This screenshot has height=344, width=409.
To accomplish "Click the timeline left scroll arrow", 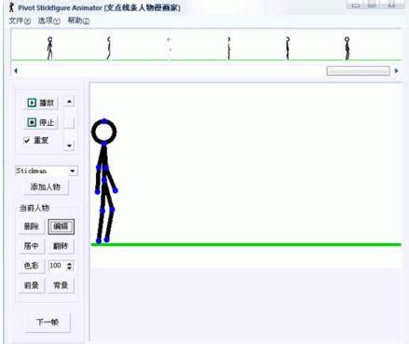I will coord(16,71).
